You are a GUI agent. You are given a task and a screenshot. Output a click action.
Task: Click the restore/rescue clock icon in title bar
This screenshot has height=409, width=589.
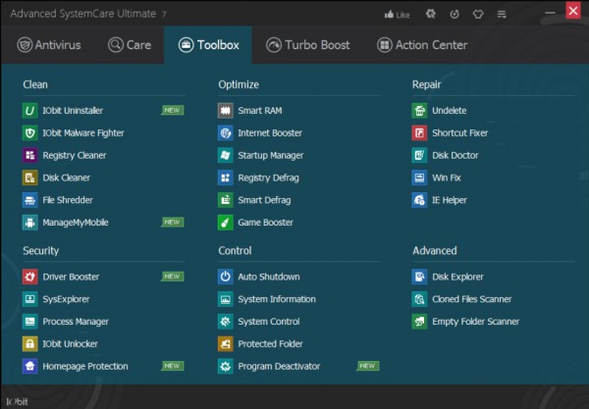[455, 15]
